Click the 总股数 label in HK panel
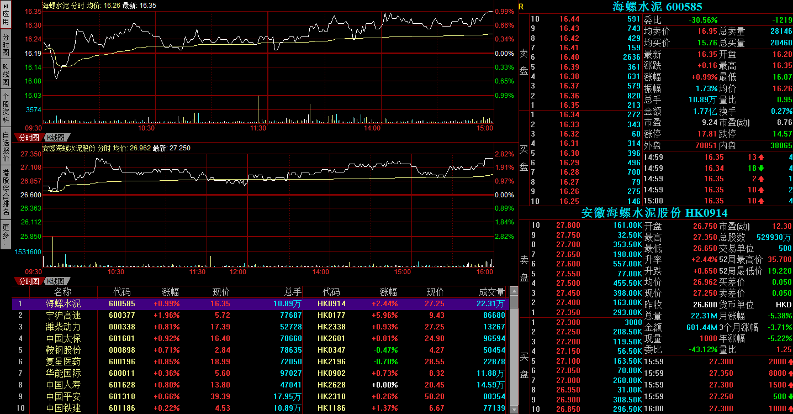 pos(732,237)
